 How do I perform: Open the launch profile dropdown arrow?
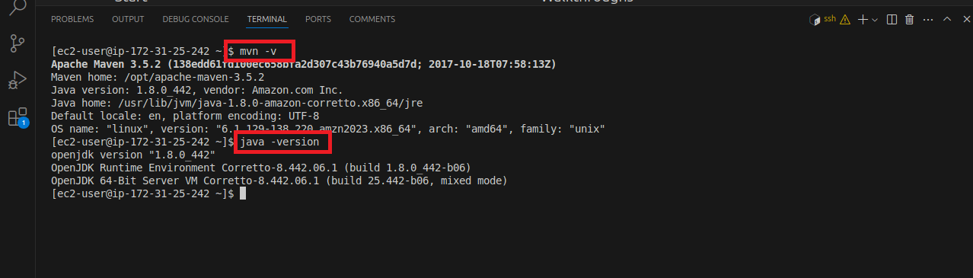(874, 20)
